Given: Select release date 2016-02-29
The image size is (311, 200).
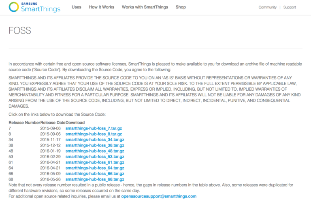Looking at the screenshot, I should click(50, 157).
